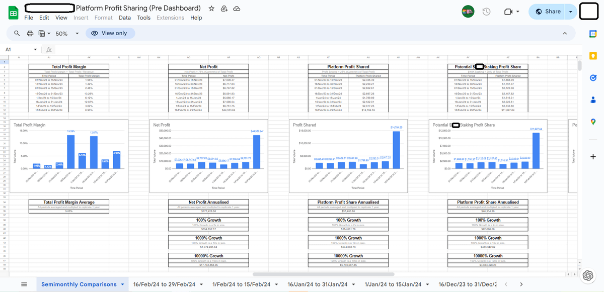Open Google Keep side panel icon
604x292 pixels.
(593, 56)
